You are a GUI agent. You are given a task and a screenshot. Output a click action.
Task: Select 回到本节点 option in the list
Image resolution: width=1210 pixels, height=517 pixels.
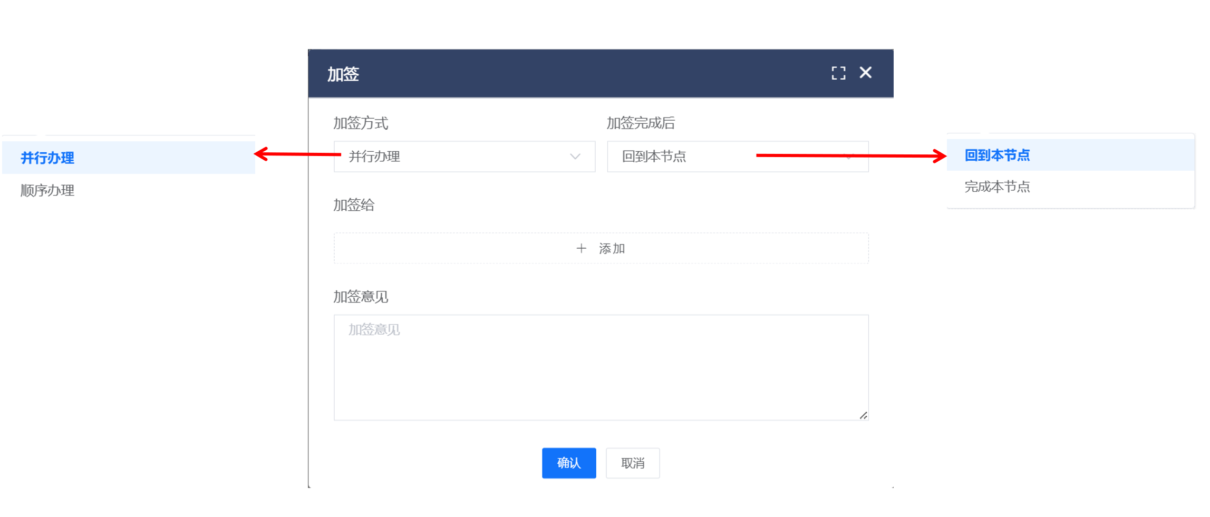click(x=996, y=155)
